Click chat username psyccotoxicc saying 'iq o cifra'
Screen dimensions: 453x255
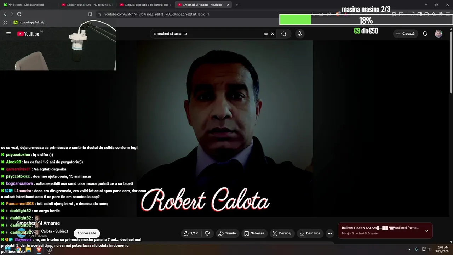pos(18,155)
